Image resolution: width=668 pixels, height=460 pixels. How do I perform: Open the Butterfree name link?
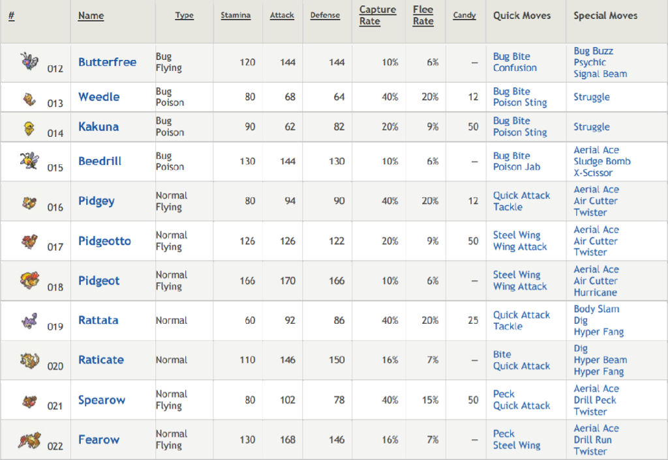pos(108,62)
